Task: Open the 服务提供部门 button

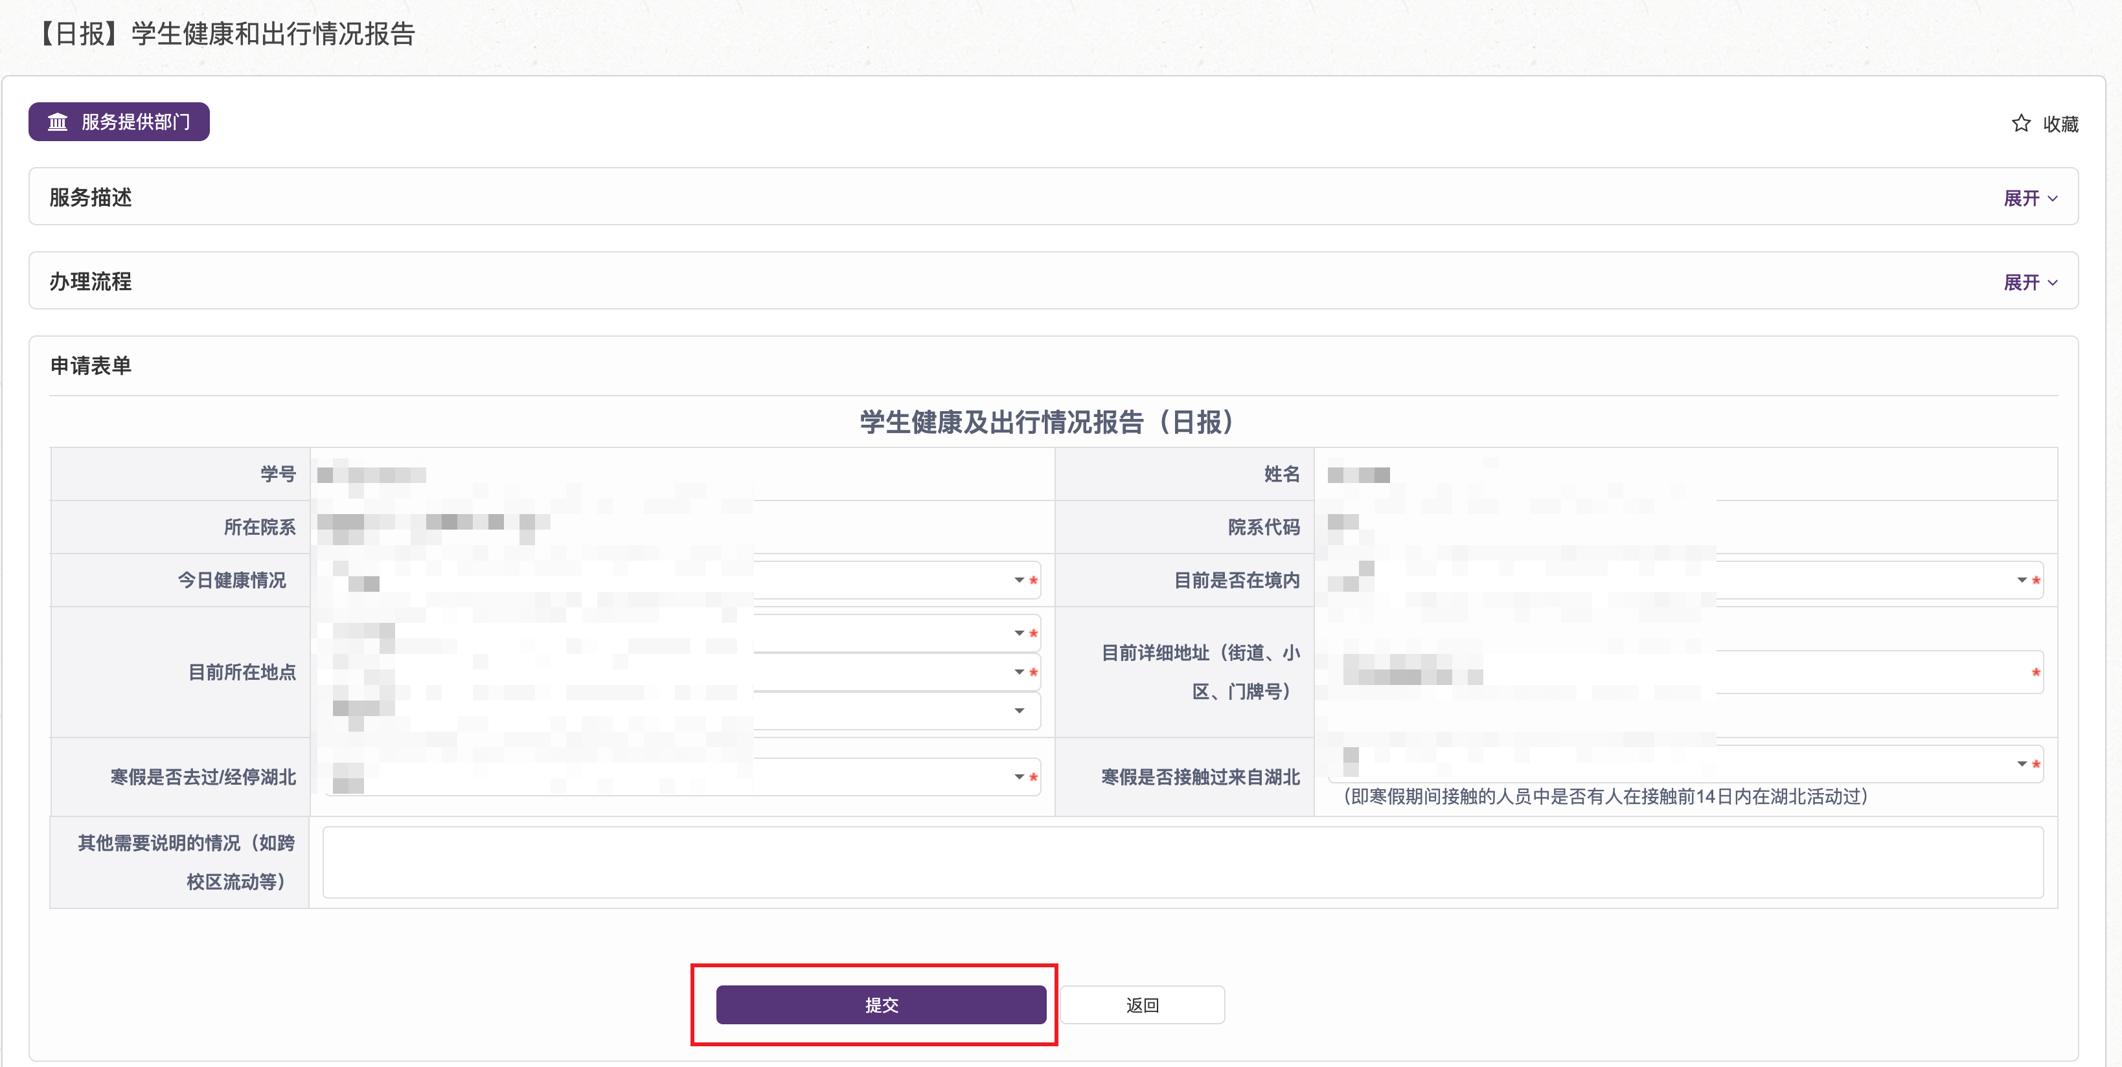Action: [119, 122]
